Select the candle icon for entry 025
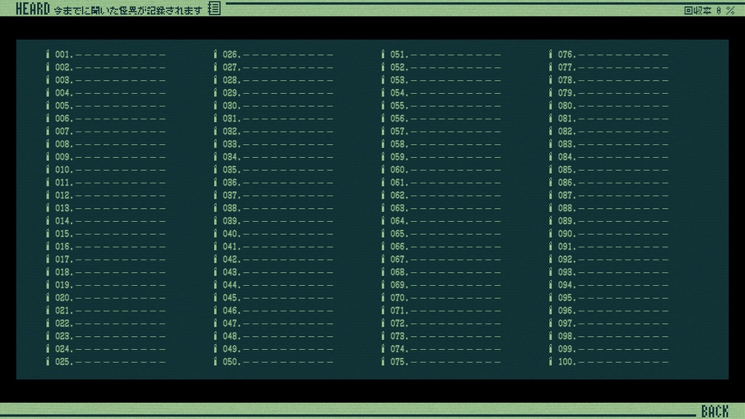This screenshot has width=745, height=419. click(47, 362)
